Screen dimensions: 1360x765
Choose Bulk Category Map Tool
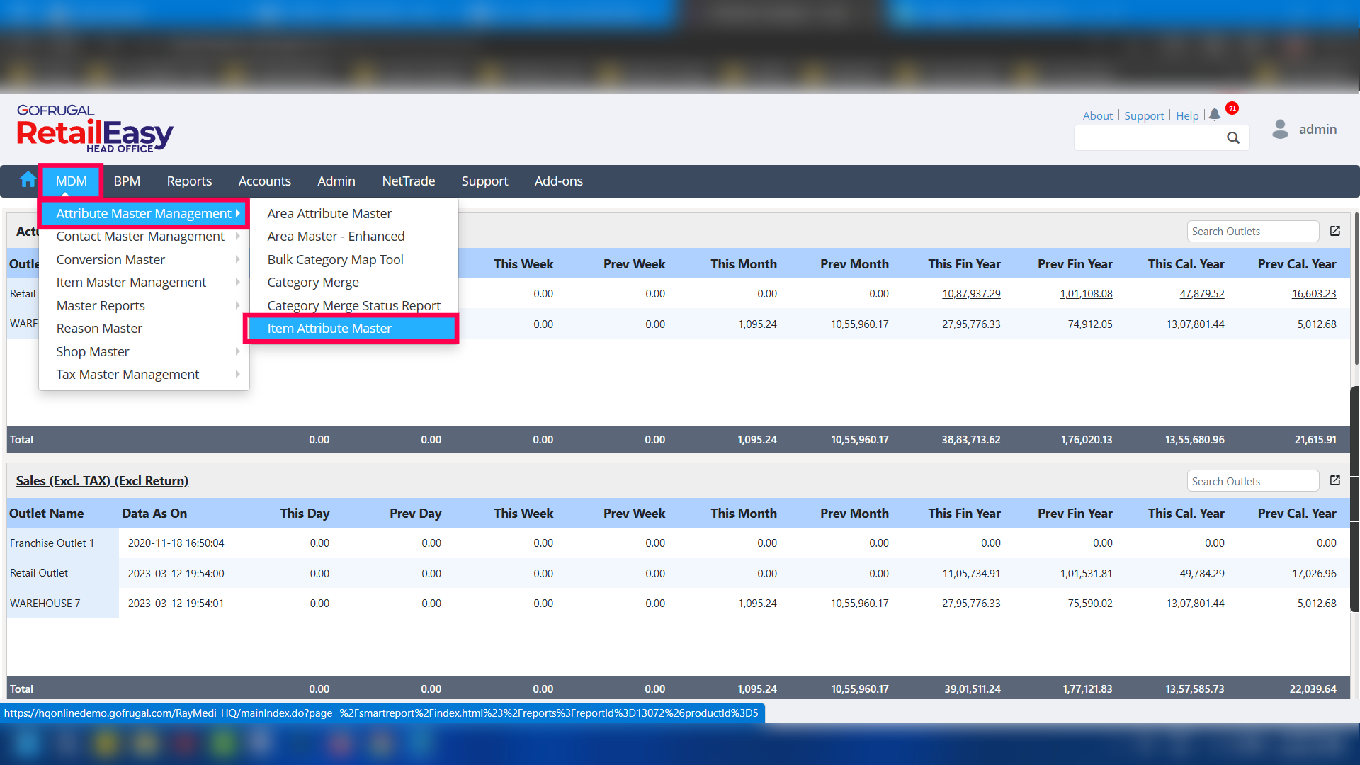335,260
